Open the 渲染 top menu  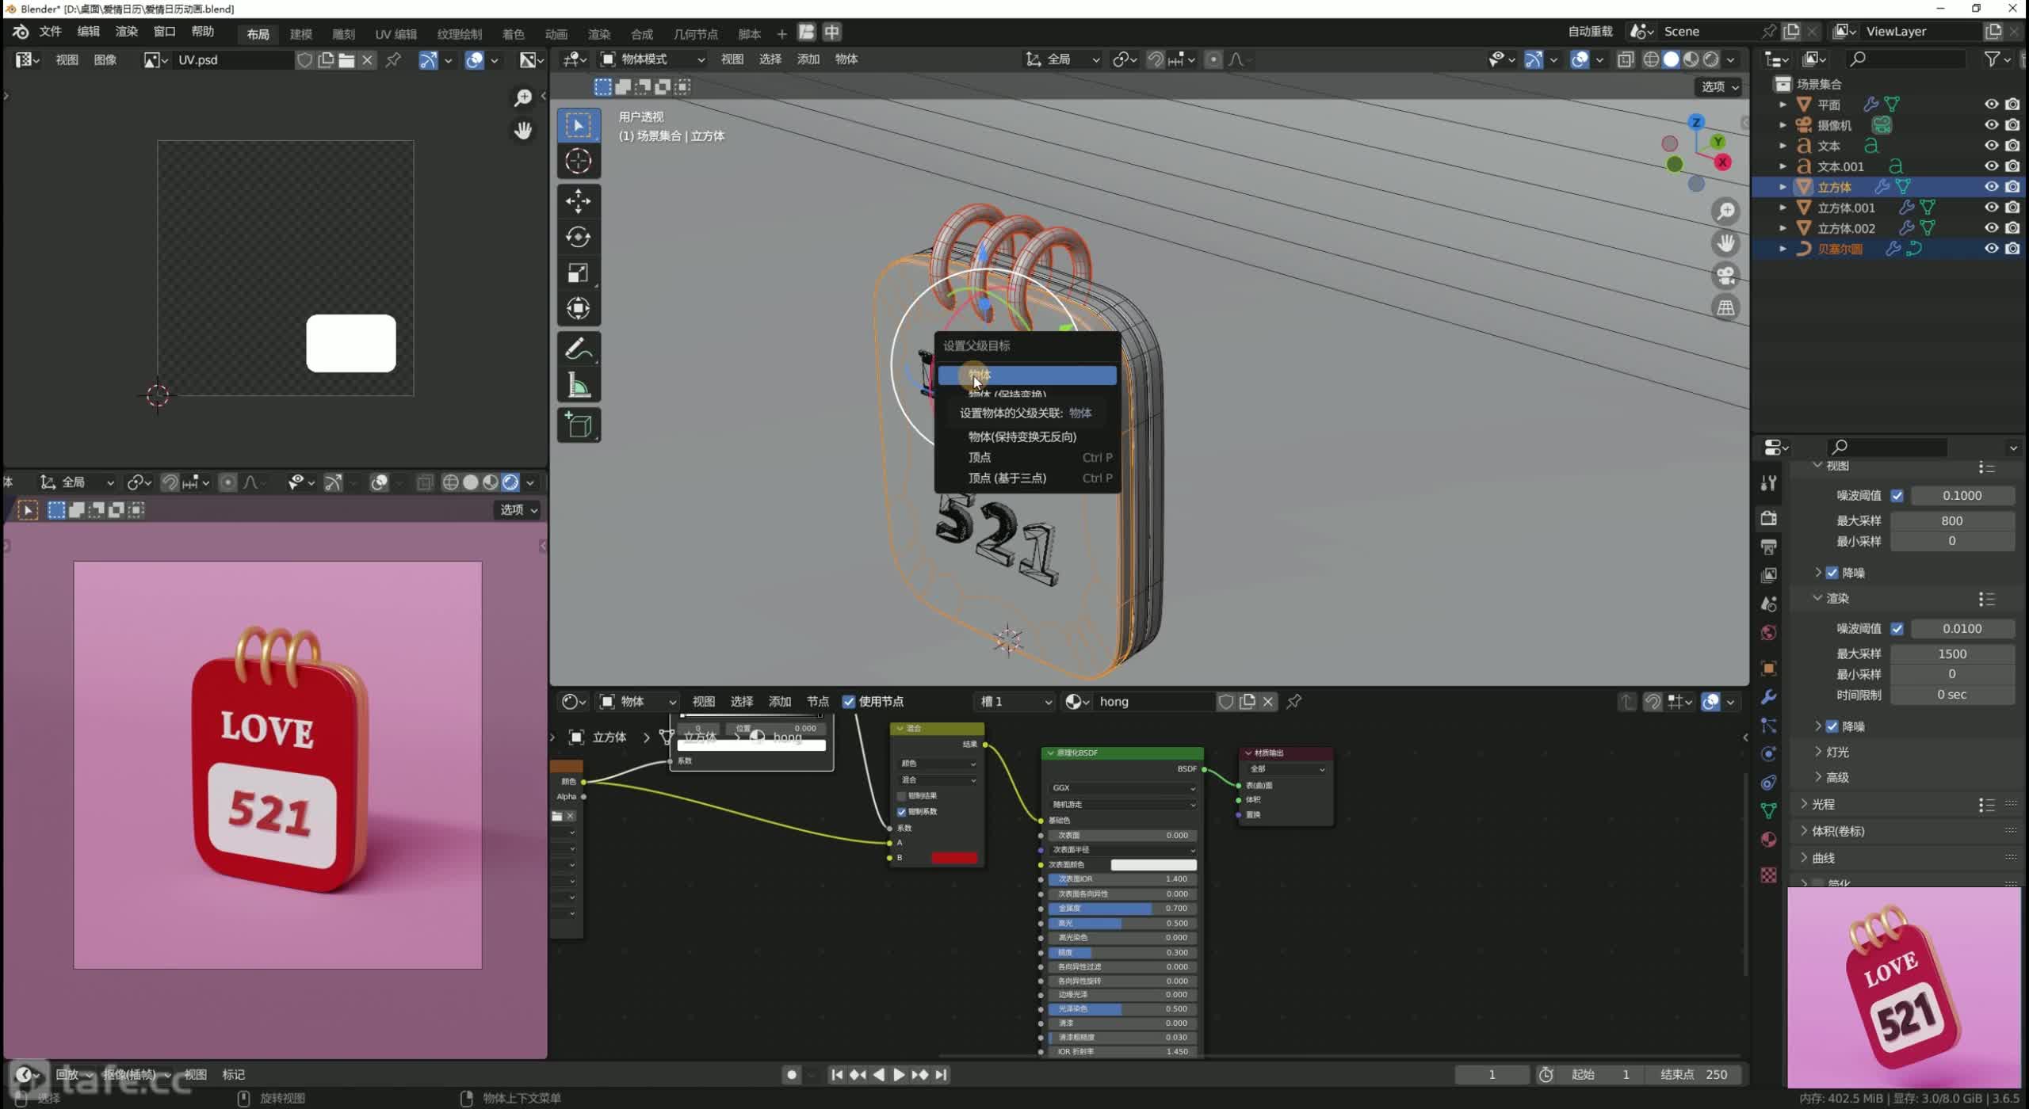tap(126, 32)
